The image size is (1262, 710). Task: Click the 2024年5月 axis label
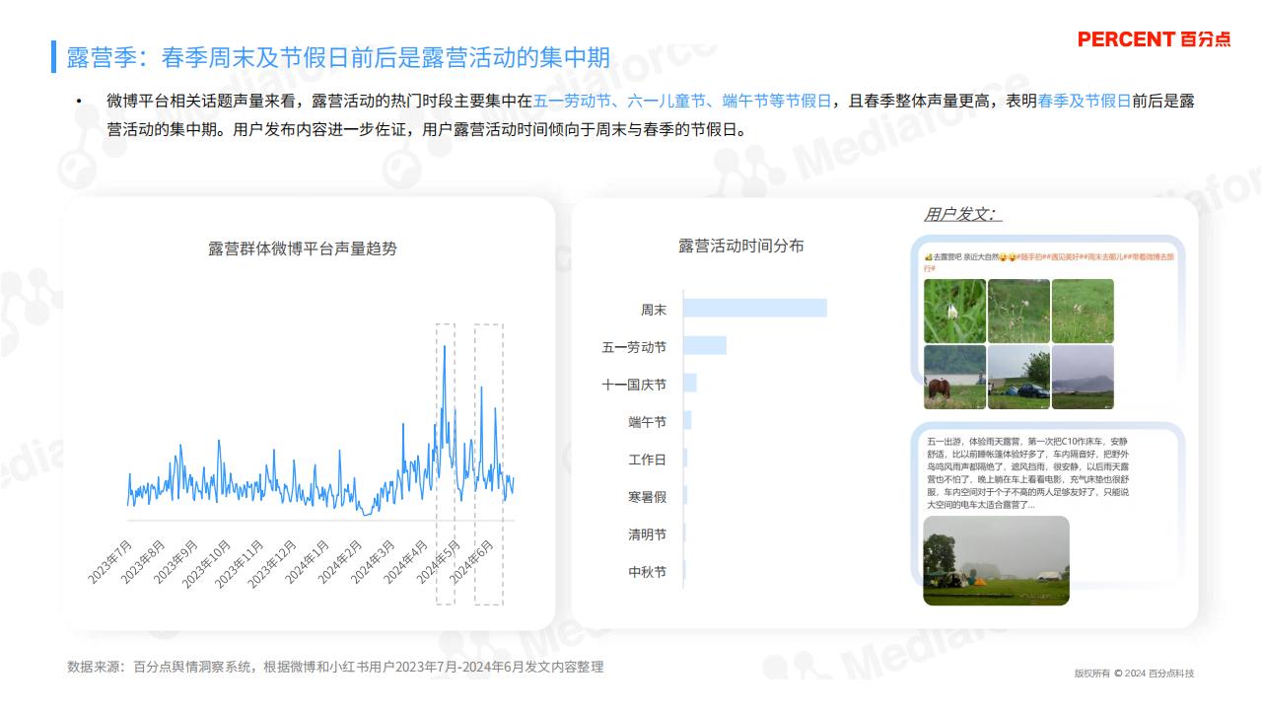pyautogui.click(x=438, y=562)
